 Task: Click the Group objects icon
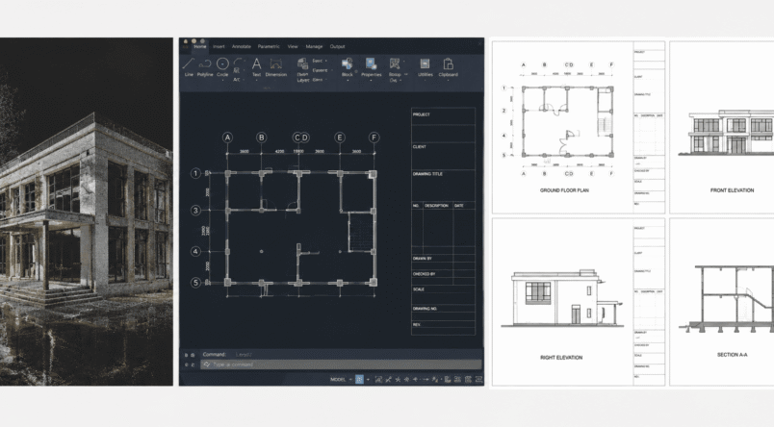click(x=395, y=63)
